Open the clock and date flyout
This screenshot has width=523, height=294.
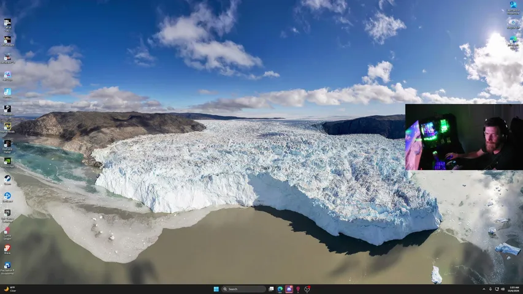tap(514, 289)
